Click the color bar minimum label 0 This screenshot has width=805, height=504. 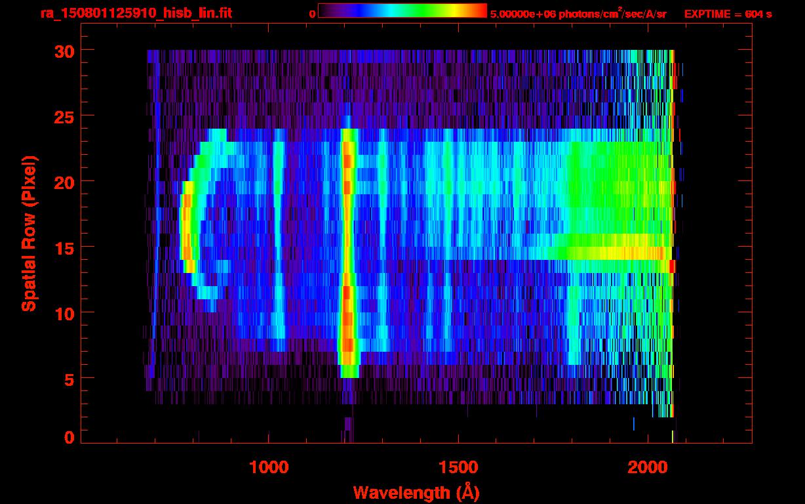coord(312,13)
